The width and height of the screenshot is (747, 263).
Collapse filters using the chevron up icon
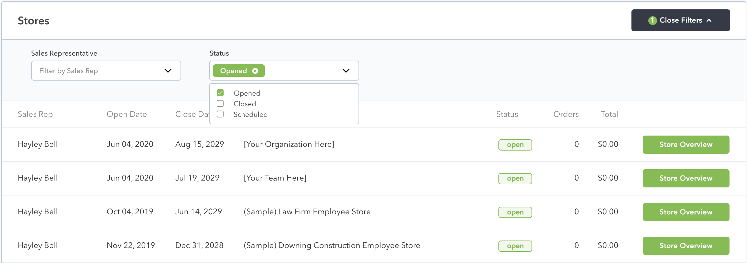(709, 21)
